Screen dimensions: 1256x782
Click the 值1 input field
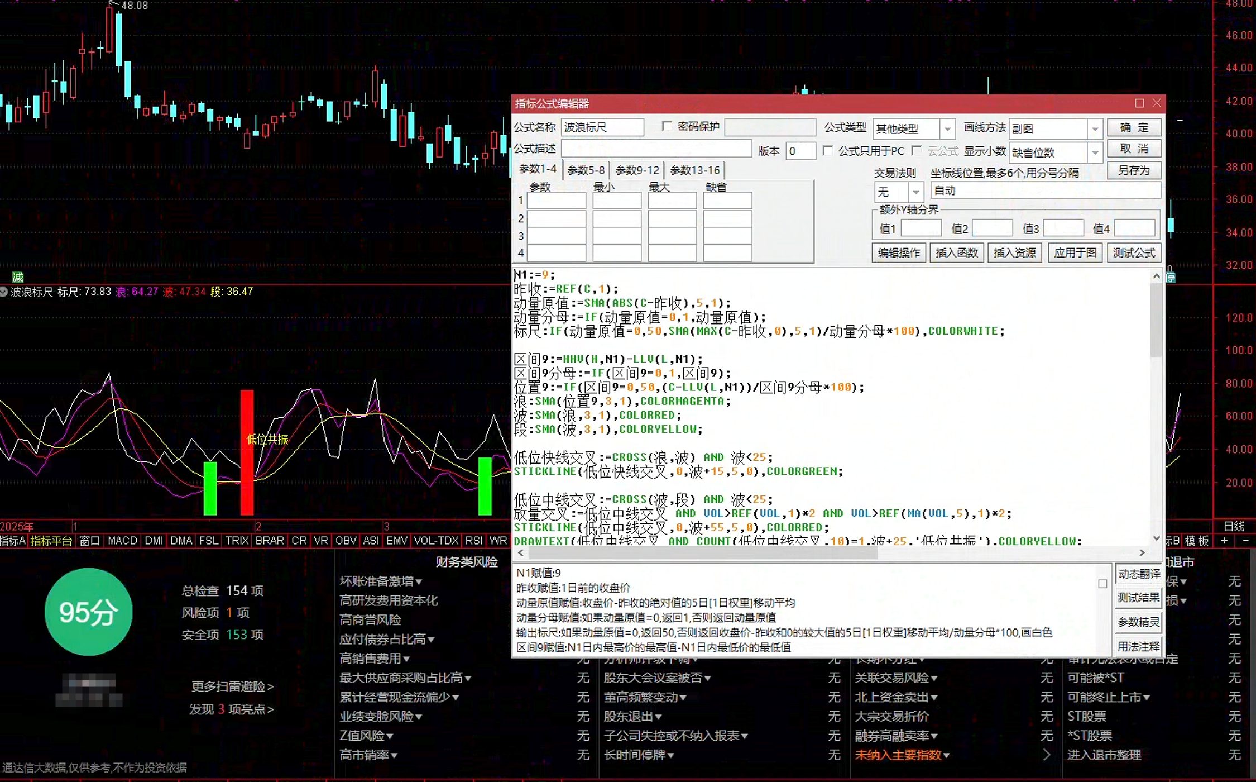point(922,228)
